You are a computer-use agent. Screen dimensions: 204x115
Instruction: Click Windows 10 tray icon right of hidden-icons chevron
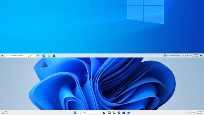click(186, 56)
